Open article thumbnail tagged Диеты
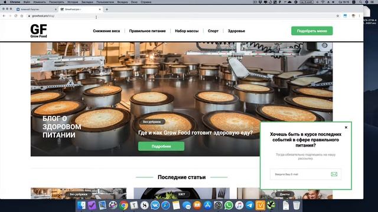This screenshot has height=212, width=378. pyautogui.click(x=285, y=194)
